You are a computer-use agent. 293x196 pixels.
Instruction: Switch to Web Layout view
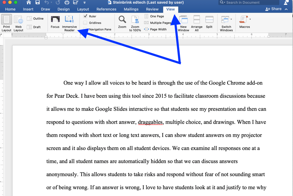pyautogui.click(x=18, y=23)
